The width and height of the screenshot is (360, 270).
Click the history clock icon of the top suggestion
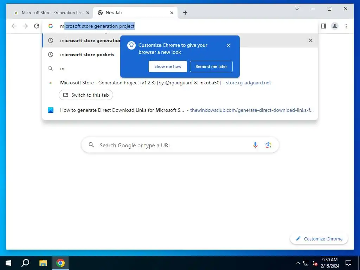point(51,40)
